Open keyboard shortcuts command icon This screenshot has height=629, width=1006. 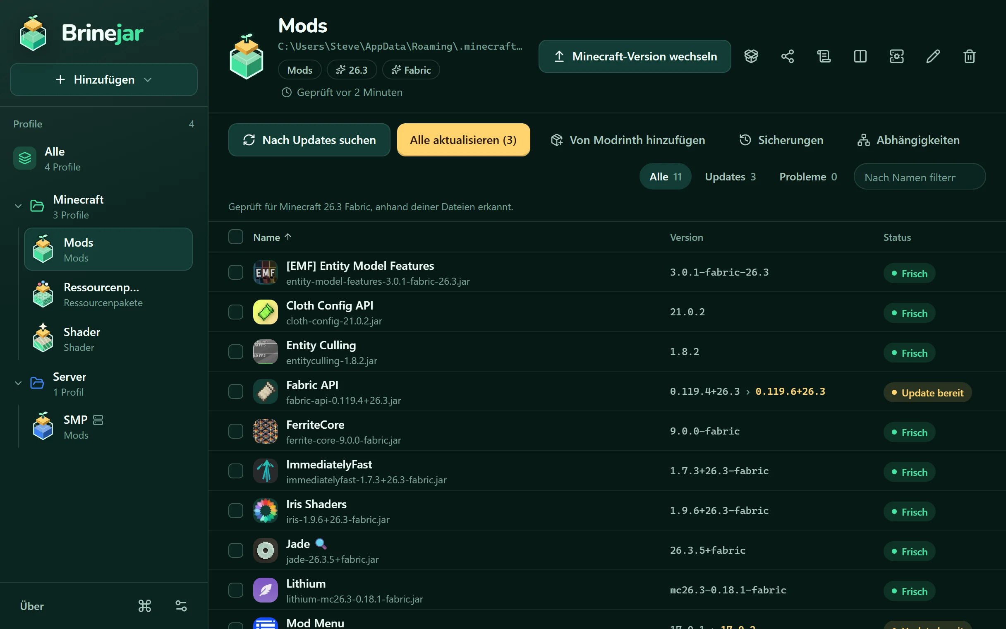click(145, 606)
